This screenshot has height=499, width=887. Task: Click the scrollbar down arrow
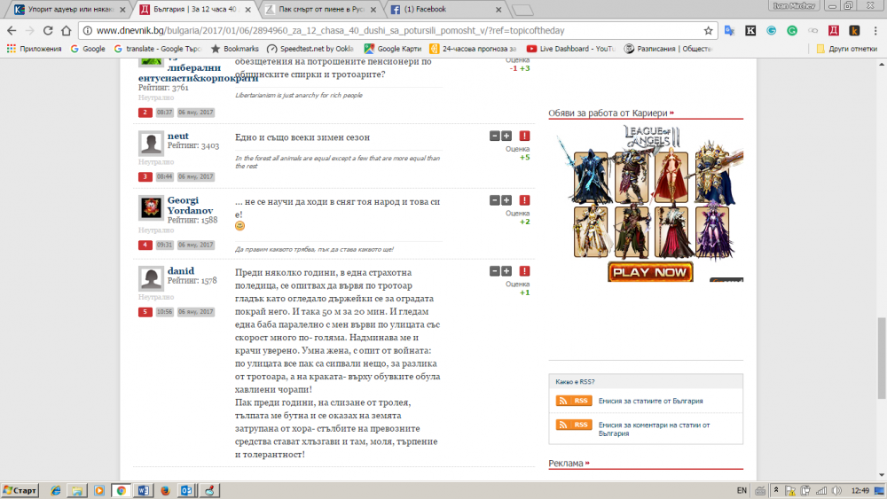(882, 475)
